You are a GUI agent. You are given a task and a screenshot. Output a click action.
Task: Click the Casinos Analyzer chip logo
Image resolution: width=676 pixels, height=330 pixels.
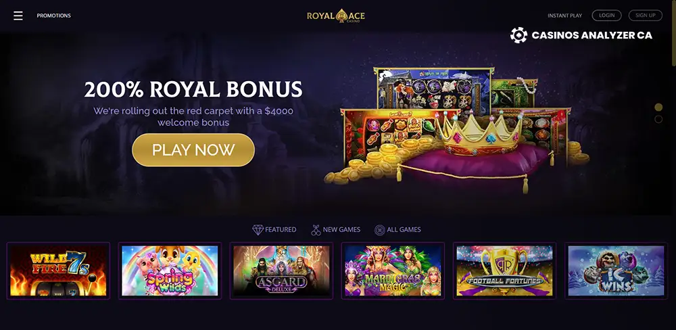[x=518, y=35]
